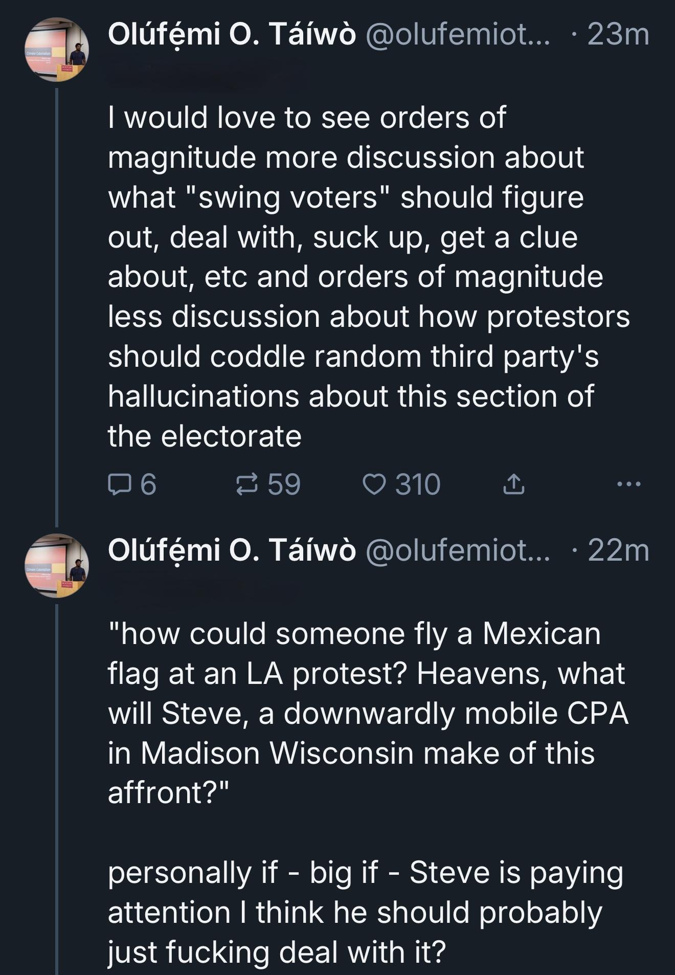Open the tweet about "swing voters" discussion

click(358, 276)
